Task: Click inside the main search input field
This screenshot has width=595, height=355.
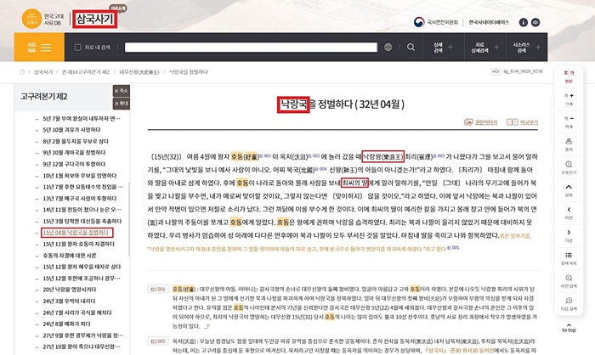Action: (251, 47)
